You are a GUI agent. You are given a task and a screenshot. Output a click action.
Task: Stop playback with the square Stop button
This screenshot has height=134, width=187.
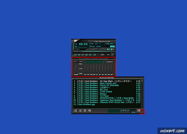tap(87, 55)
